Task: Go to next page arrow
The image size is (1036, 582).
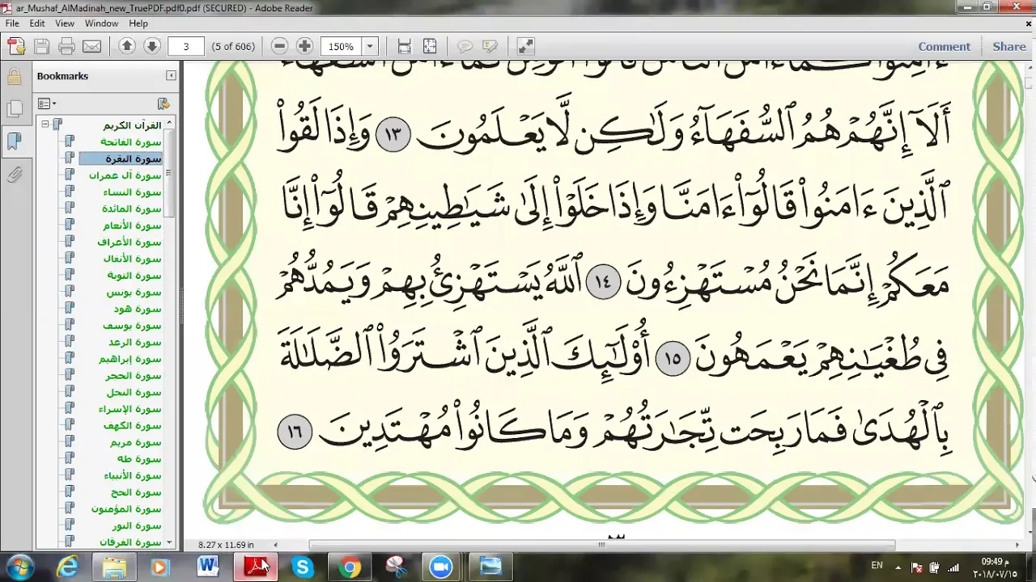Action: coord(151,46)
